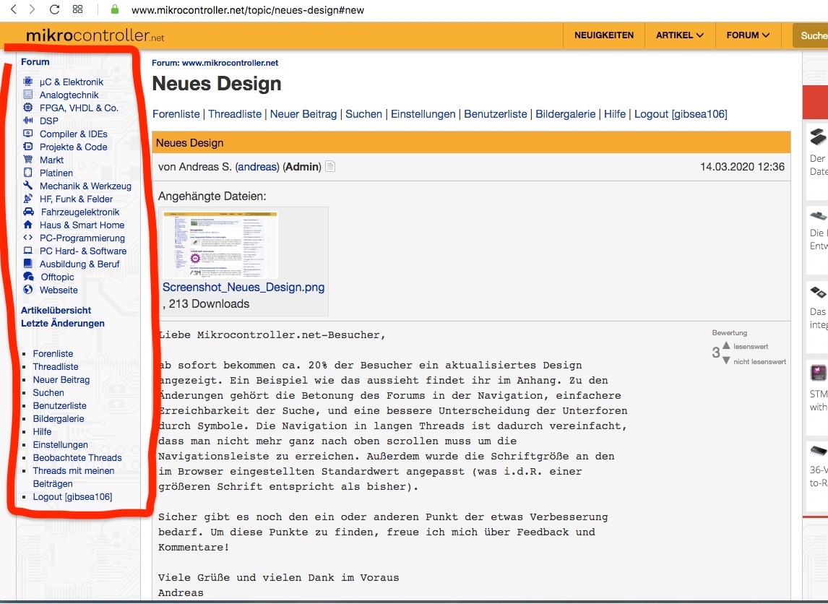Go back with the browser back arrow

tap(14, 9)
